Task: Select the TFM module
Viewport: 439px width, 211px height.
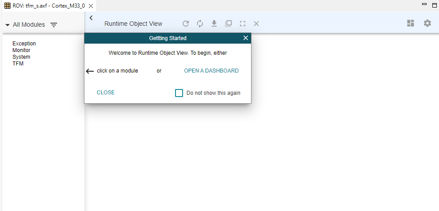Action: click(18, 64)
